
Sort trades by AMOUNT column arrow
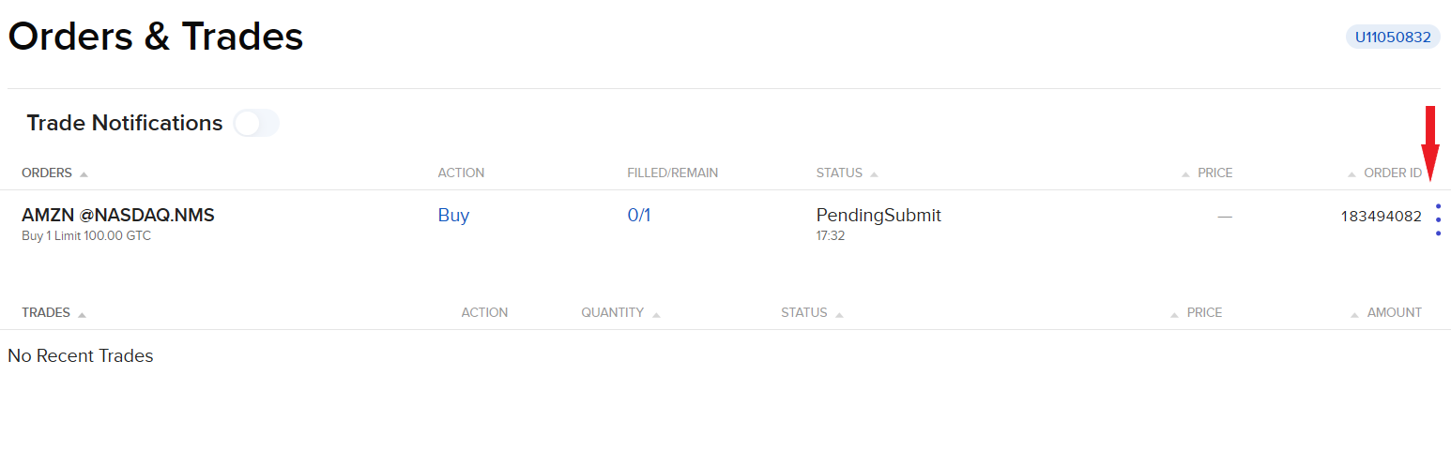click(x=1355, y=314)
